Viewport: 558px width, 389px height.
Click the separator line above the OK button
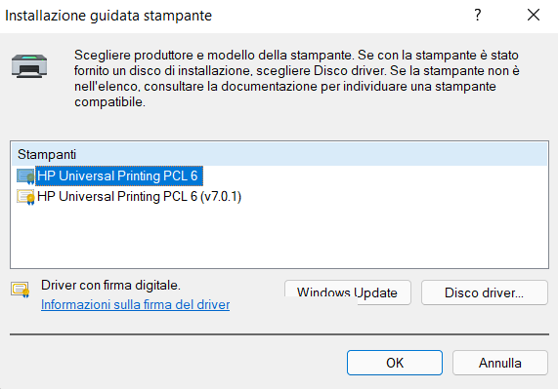pos(279,334)
